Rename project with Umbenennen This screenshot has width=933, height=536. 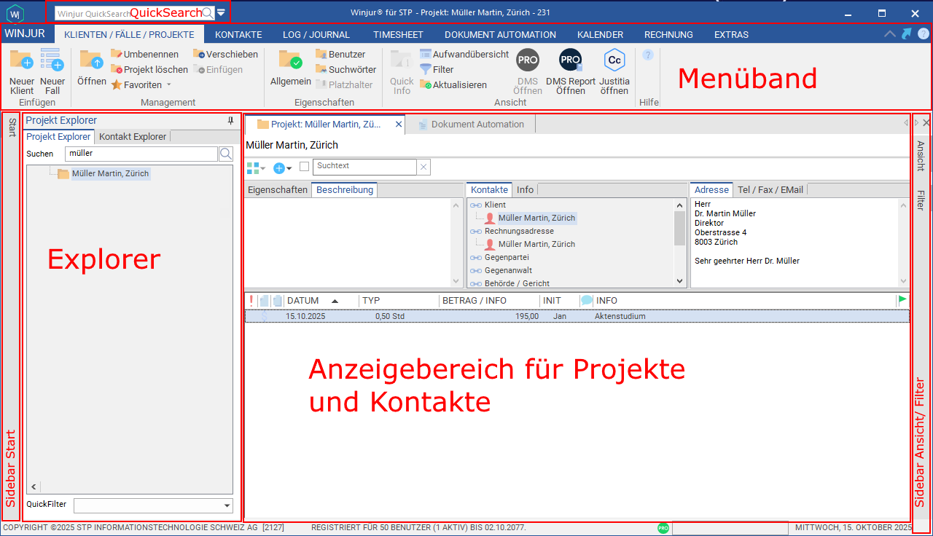144,54
